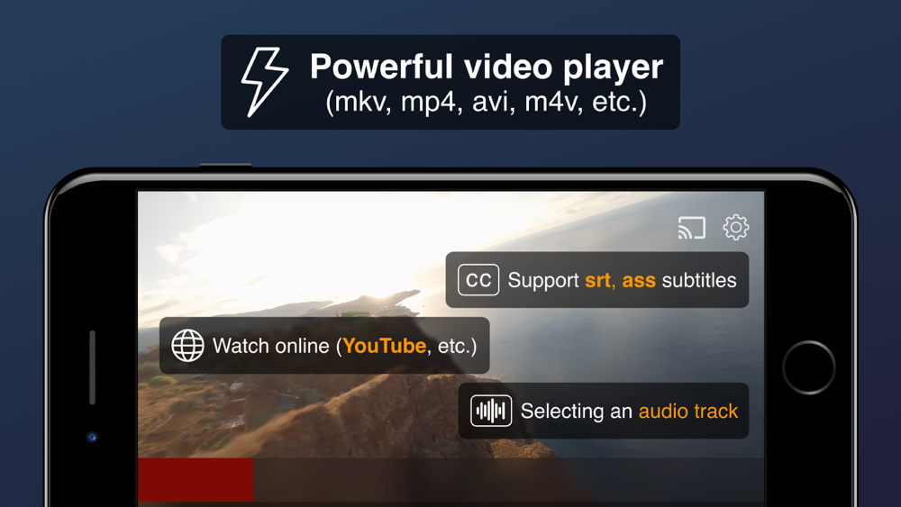
Task: Click the audio waveform icon
Action: [491, 412]
